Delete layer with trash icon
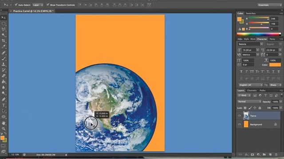The width and height of the screenshot is (284, 159). (x=276, y=155)
